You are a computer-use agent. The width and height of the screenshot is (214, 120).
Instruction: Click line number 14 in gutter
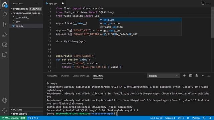pos(49,56)
